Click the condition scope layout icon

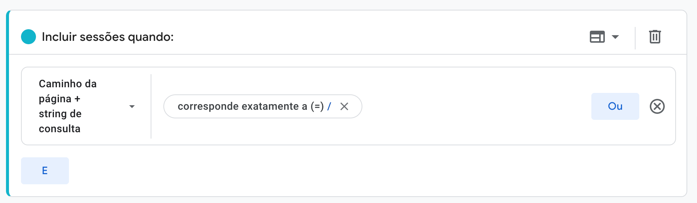(597, 37)
